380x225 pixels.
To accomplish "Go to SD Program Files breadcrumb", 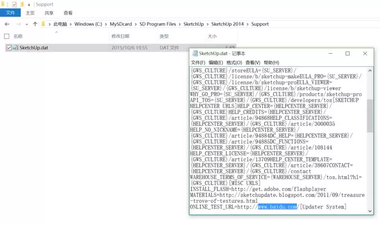I will 157,24.
